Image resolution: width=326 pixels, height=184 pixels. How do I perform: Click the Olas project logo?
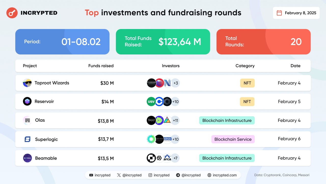(27, 120)
